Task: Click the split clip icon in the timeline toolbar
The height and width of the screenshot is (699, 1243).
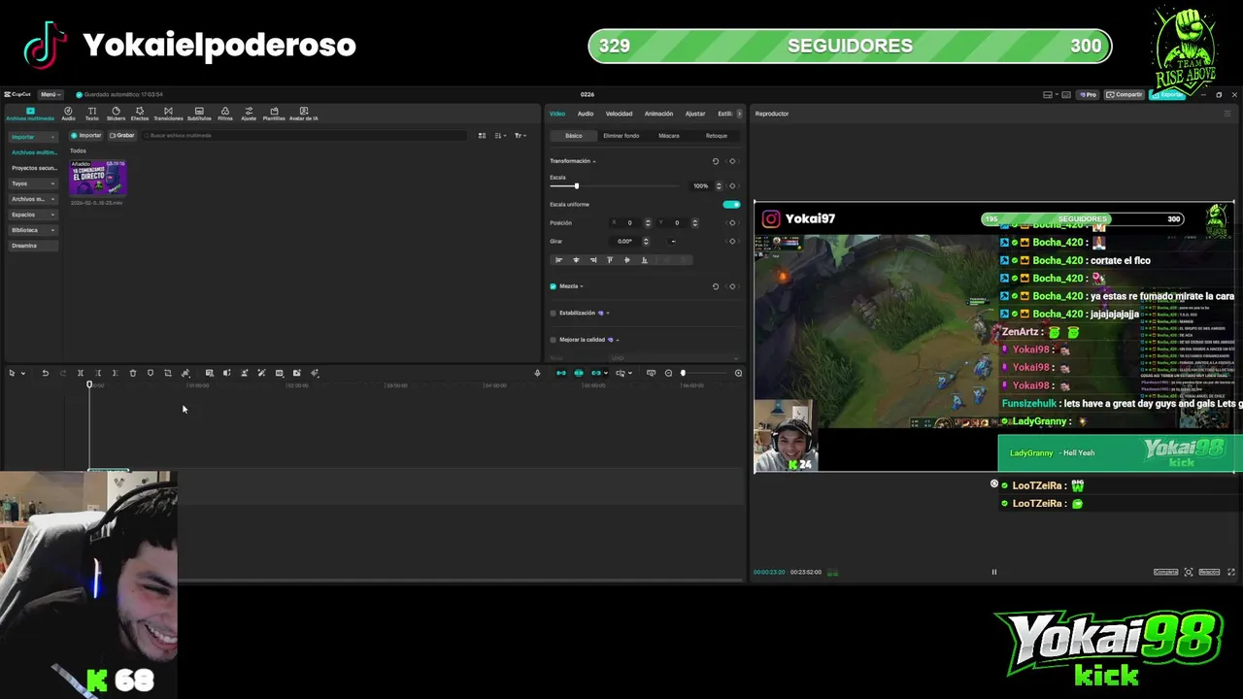Action: point(81,373)
